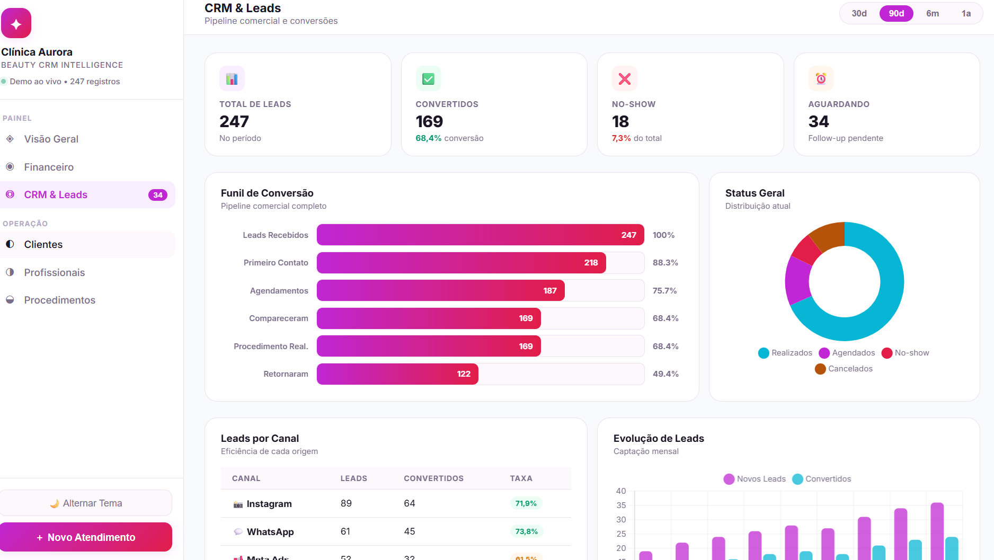
Task: Click the 71,9% rate badge
Action: 526,503
